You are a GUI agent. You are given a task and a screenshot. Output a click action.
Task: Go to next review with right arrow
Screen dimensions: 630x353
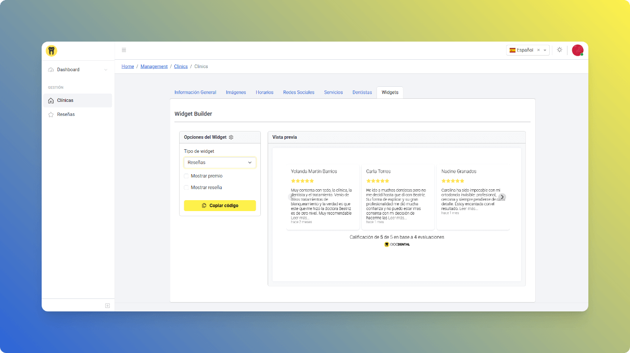point(502,197)
